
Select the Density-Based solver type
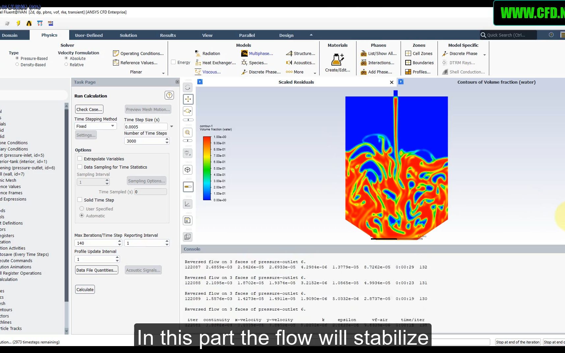pyautogui.click(x=17, y=65)
